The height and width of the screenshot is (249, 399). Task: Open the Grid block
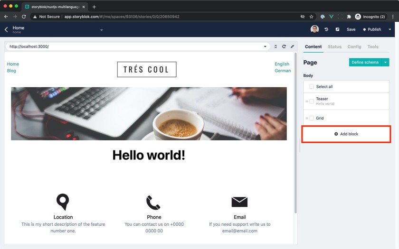click(x=346, y=118)
